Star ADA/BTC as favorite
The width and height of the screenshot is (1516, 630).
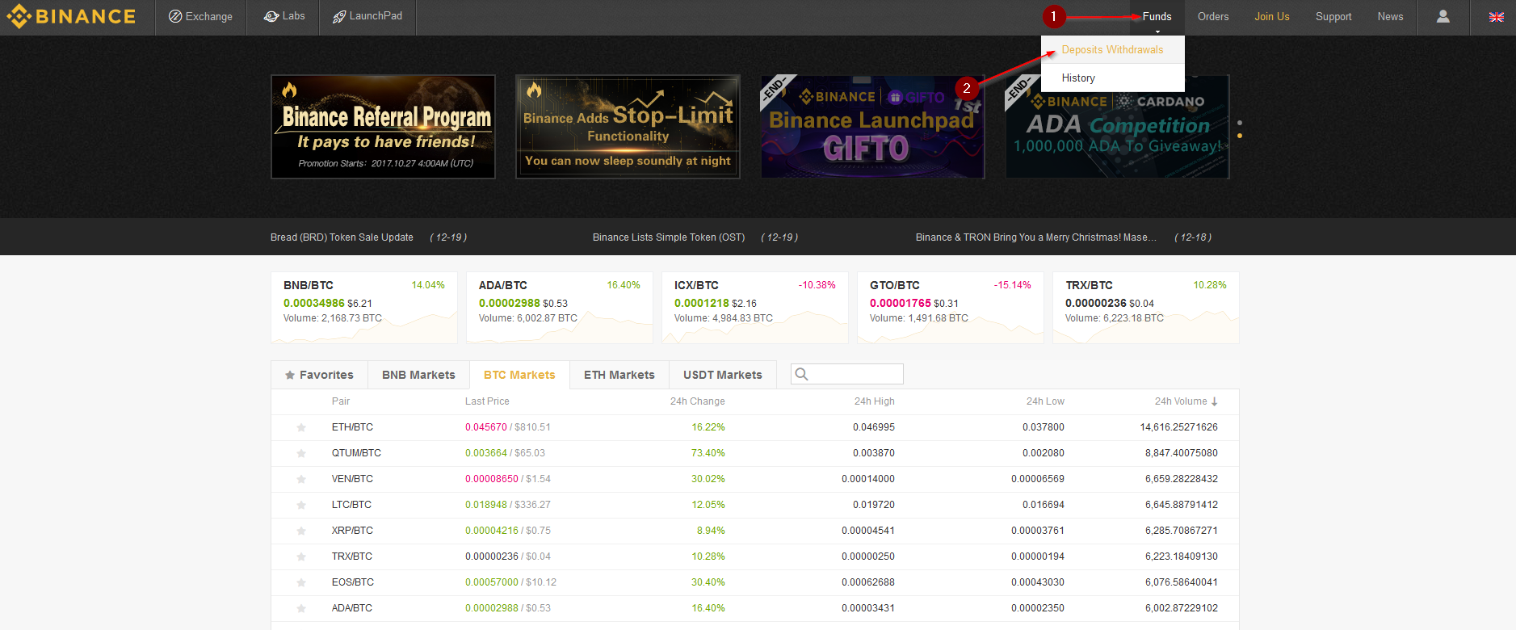tap(301, 608)
